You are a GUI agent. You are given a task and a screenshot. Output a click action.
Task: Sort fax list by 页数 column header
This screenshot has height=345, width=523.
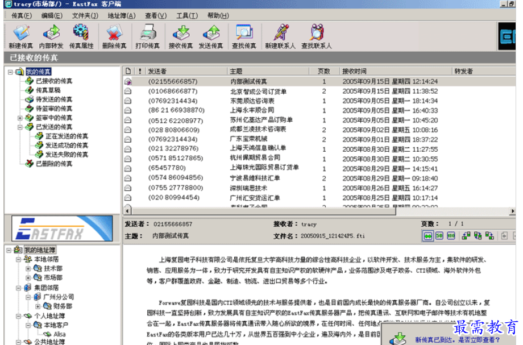323,71
